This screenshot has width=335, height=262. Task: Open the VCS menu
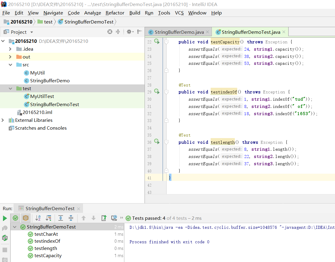[179, 13]
